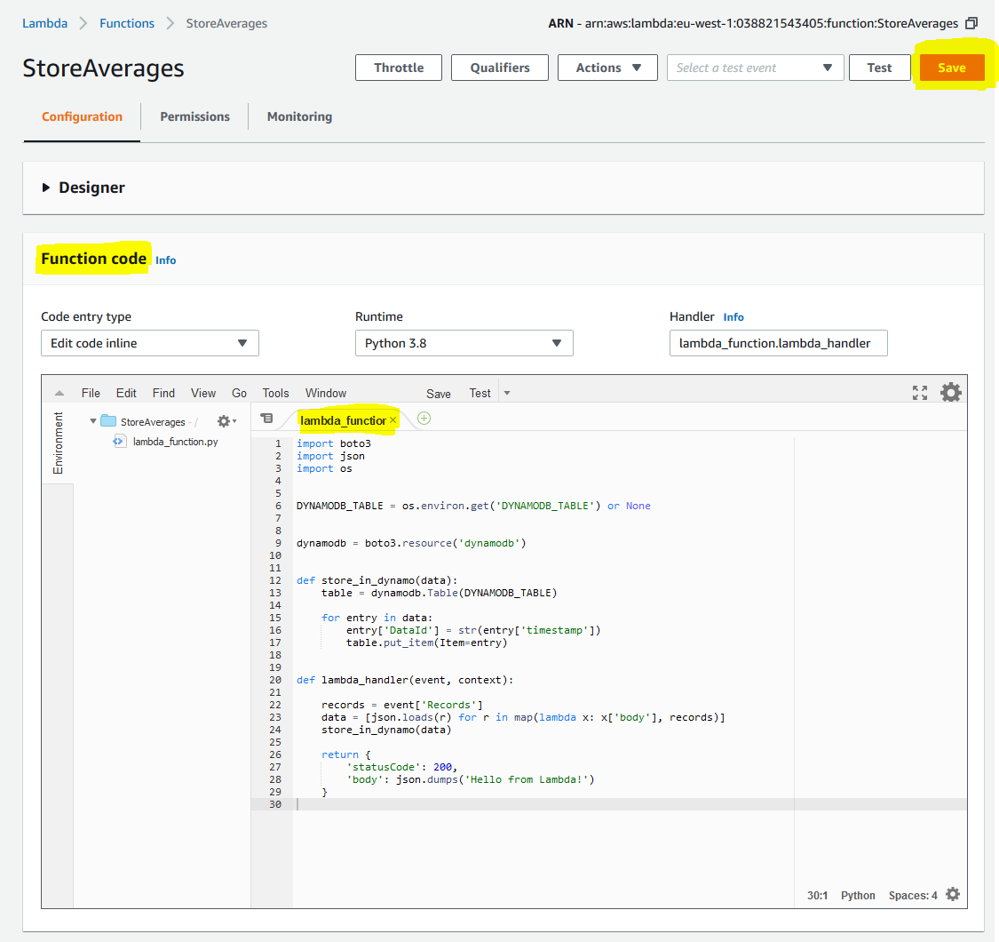This screenshot has width=999, height=942.
Task: Open the Find menu in editor
Action: 163,393
